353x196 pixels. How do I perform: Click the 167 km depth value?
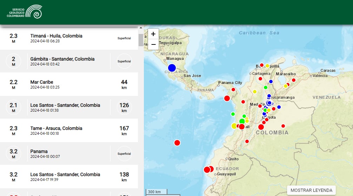tap(124, 131)
